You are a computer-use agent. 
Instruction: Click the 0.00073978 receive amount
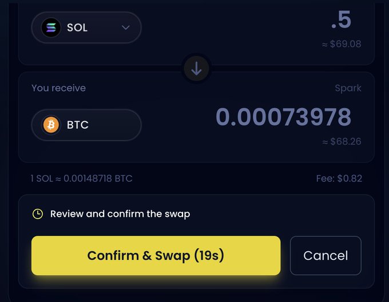coord(283,117)
